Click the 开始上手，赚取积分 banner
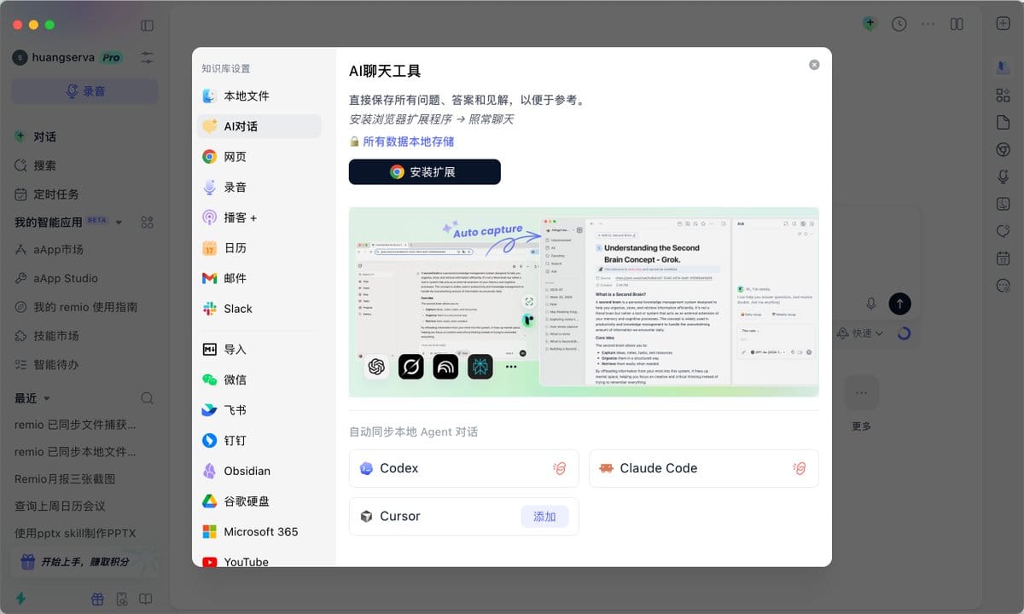 point(84,562)
